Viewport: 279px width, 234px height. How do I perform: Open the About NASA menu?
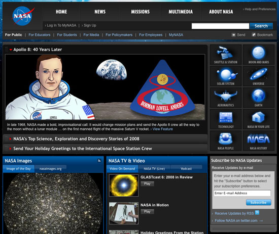coord(221,12)
